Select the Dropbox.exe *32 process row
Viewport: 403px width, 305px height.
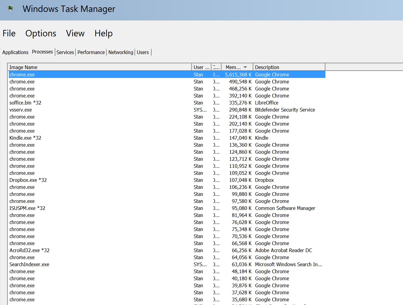(x=28, y=180)
